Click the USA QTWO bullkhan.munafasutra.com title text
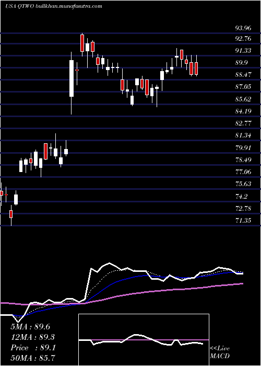Viewport: 261px width, 366px height. (54, 6)
